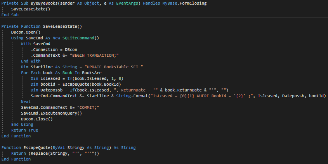Click the SaveLeaseState() call inside ByeByeBooks
The image size is (328, 164).
(31, 9)
